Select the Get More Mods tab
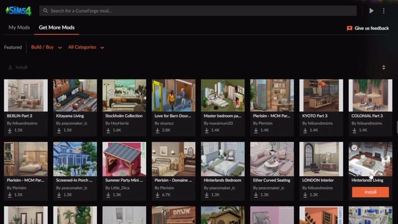 [57, 27]
